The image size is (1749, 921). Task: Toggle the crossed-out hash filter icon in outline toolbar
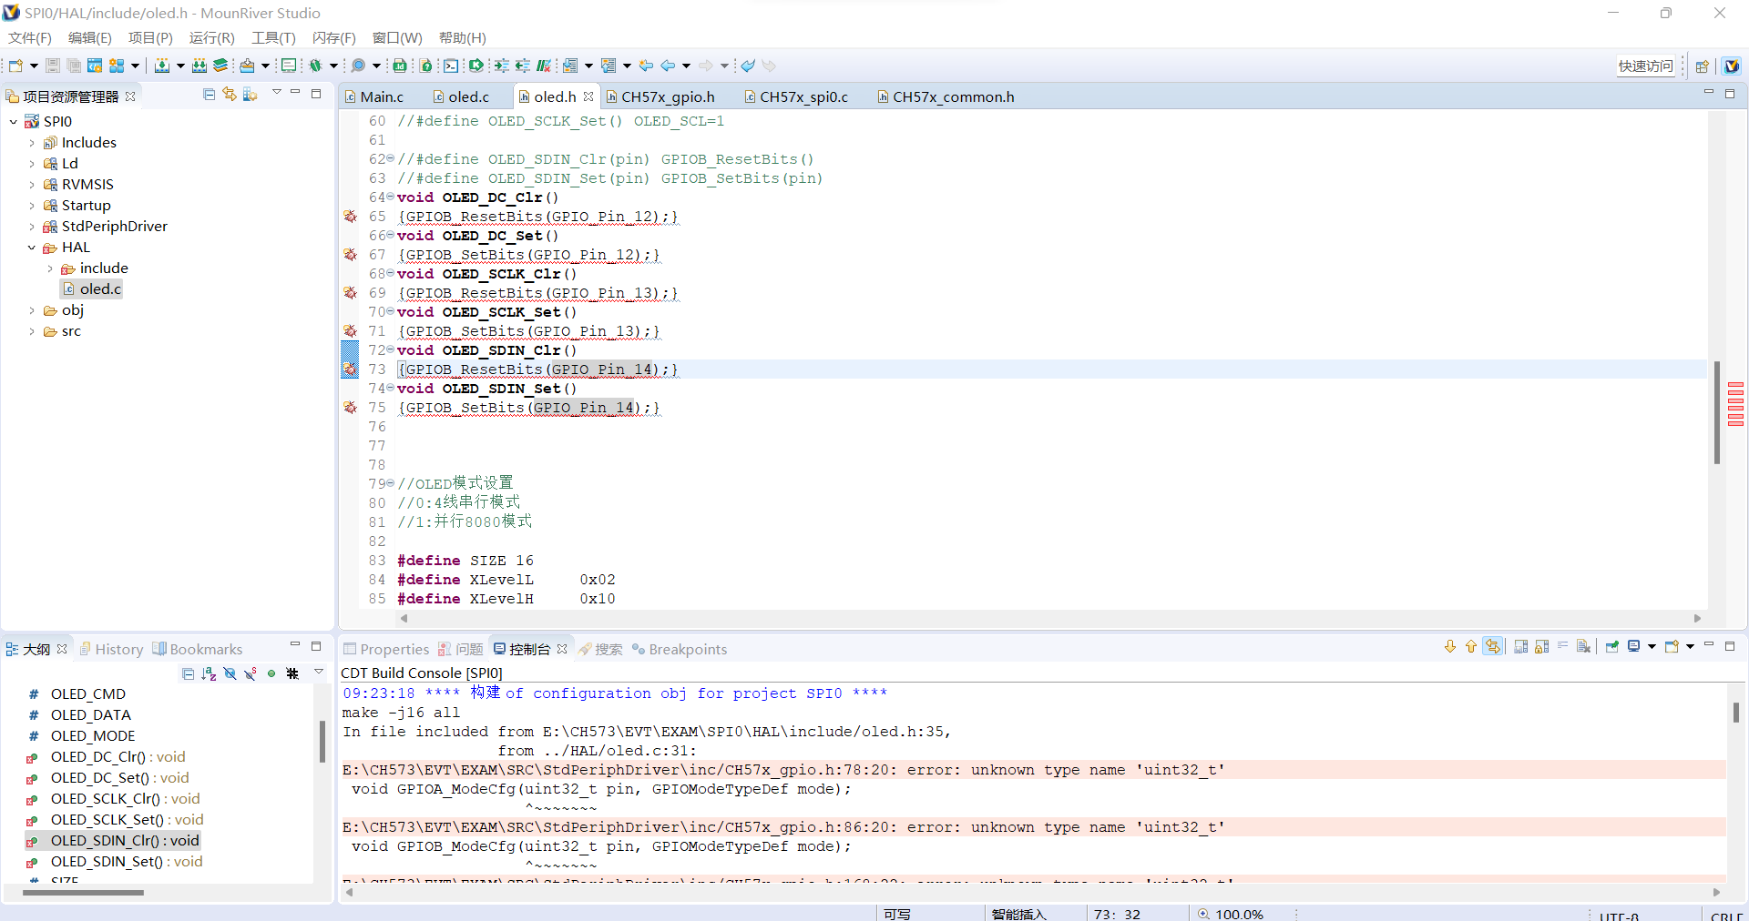point(292,673)
